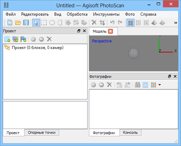The image size is (181, 146).
Task: Open the Фото menu
Action: coord(130,14)
